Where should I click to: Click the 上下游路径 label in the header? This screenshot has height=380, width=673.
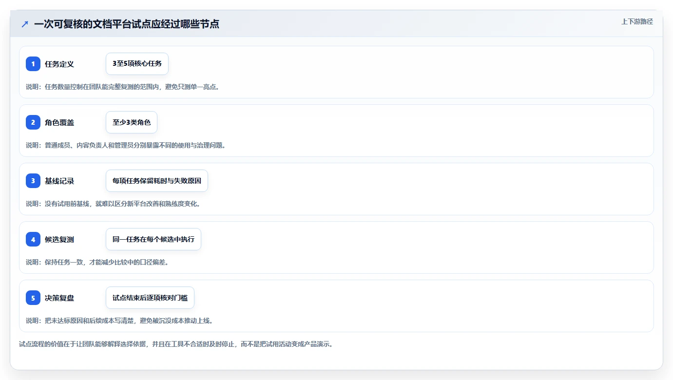pos(637,21)
